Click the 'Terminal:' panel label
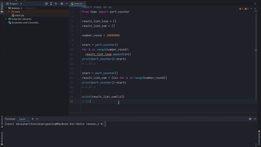261x147 pixels. pyautogui.click(x=10, y=119)
